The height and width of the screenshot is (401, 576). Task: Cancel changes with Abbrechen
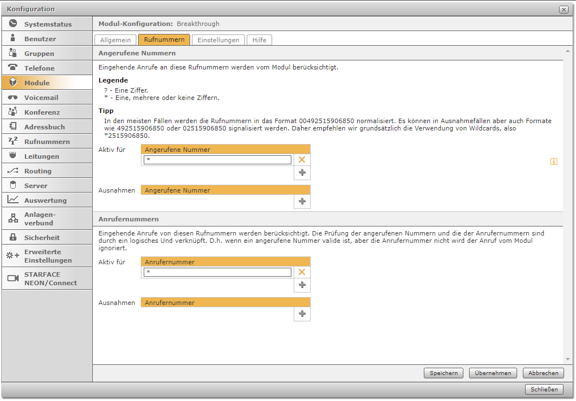point(543,373)
